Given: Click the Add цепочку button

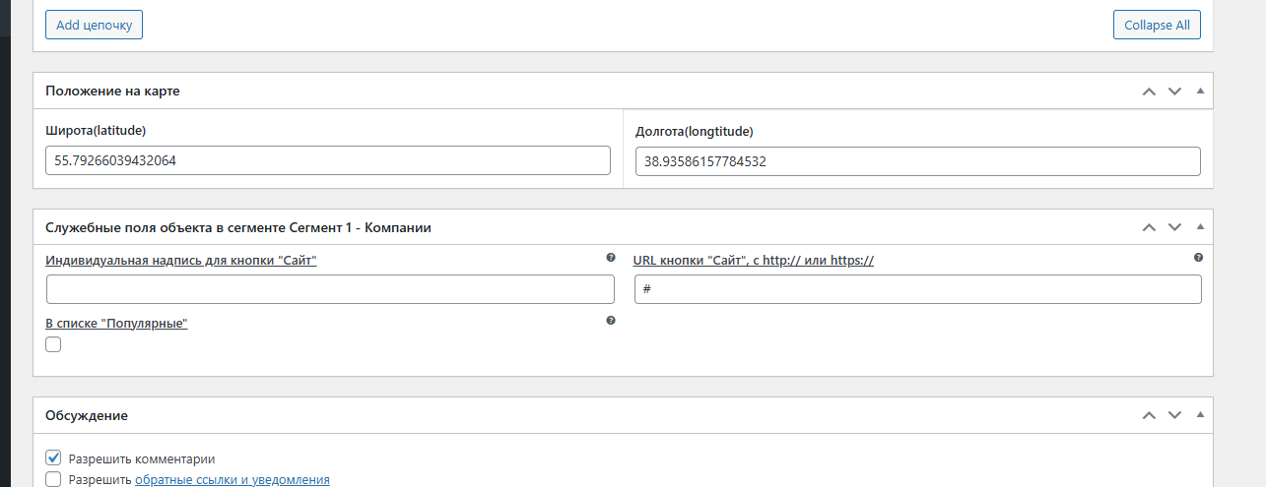Looking at the screenshot, I should coord(94,26).
